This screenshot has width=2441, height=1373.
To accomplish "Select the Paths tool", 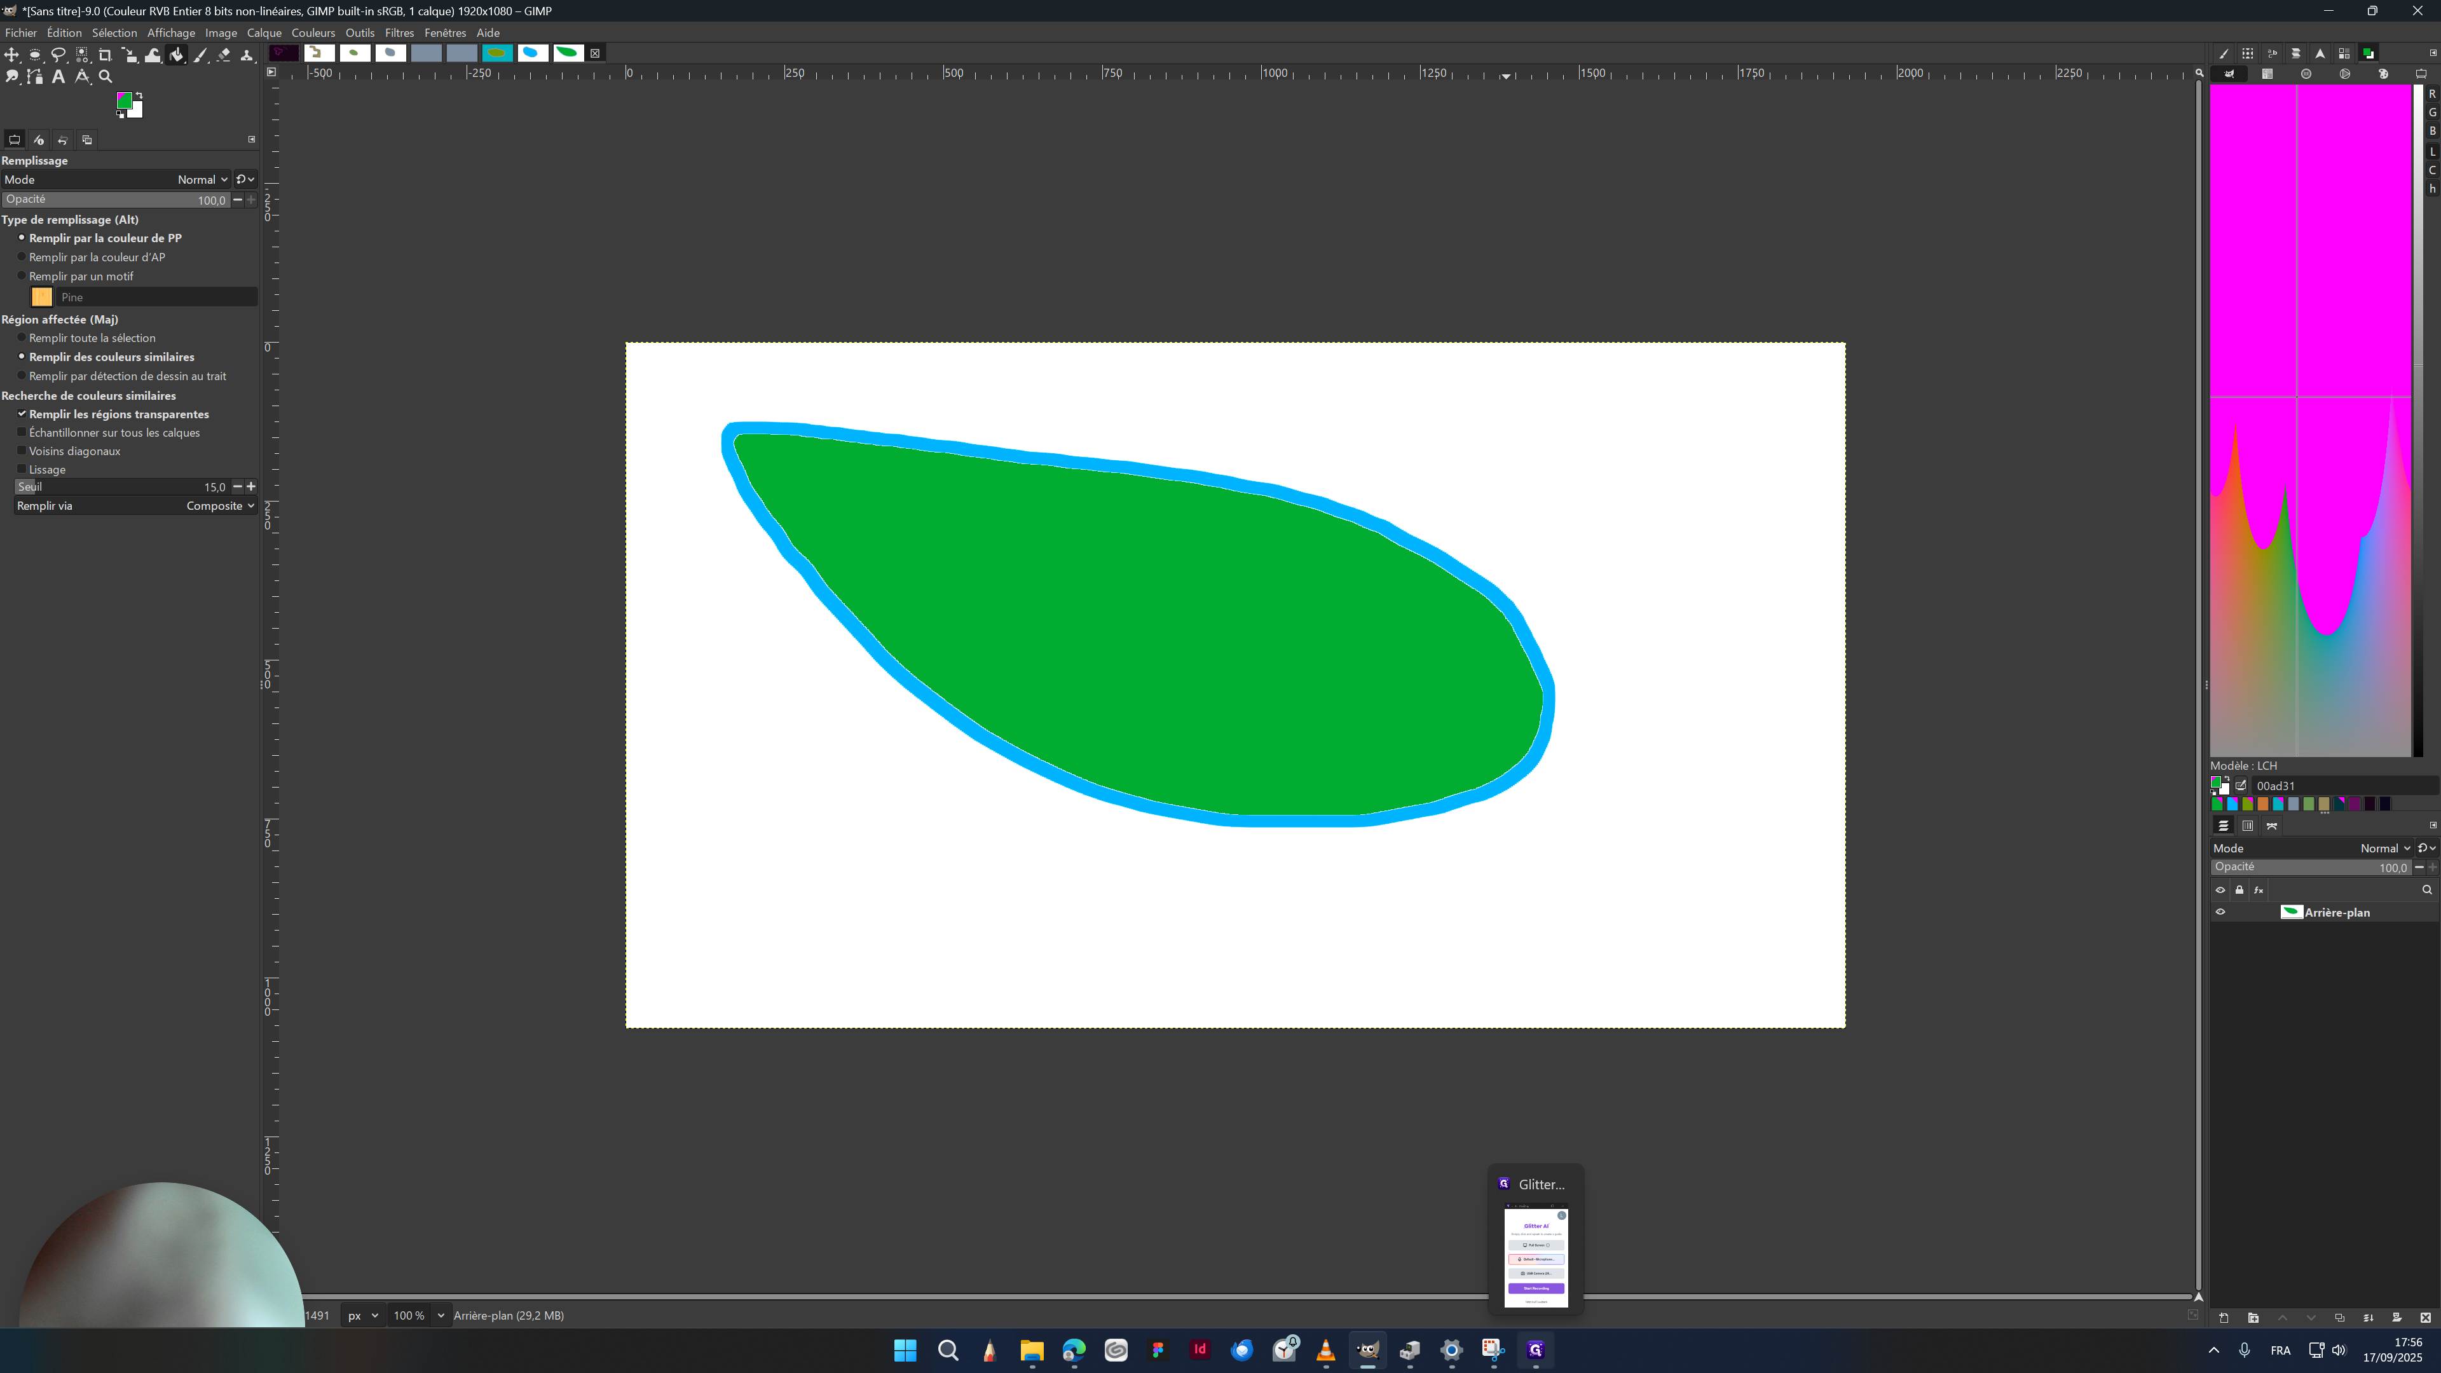I will [x=35, y=77].
